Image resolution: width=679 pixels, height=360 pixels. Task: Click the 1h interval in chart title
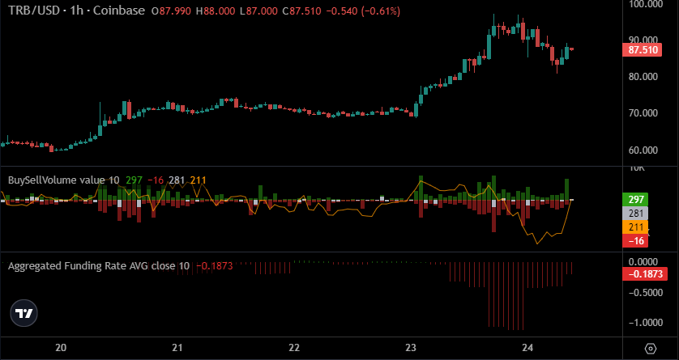[77, 11]
